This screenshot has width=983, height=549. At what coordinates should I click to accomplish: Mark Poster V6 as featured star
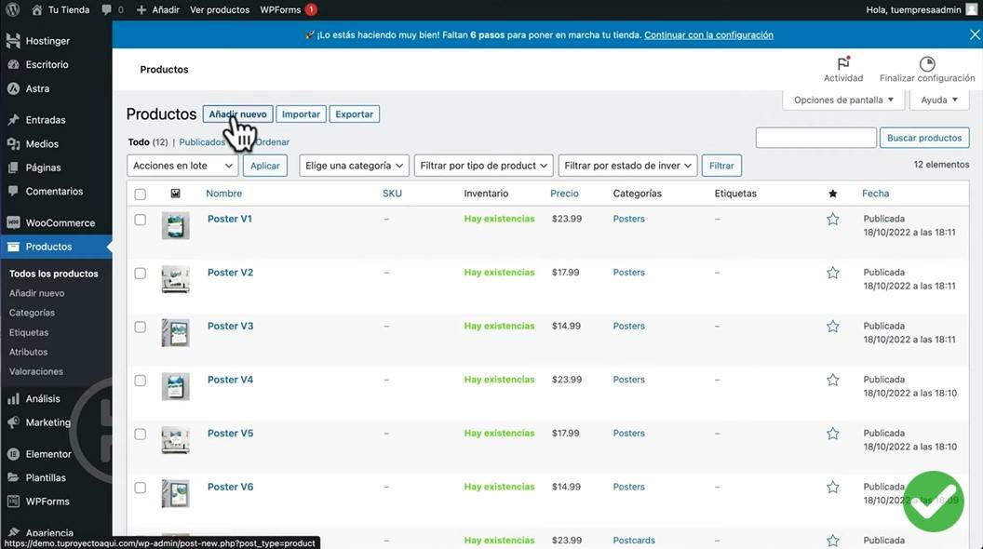[832, 487]
